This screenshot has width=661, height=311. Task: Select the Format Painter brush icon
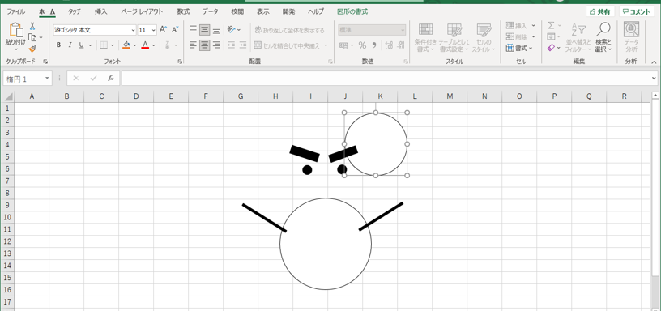click(x=32, y=49)
